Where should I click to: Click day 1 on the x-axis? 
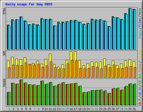pos(9,109)
